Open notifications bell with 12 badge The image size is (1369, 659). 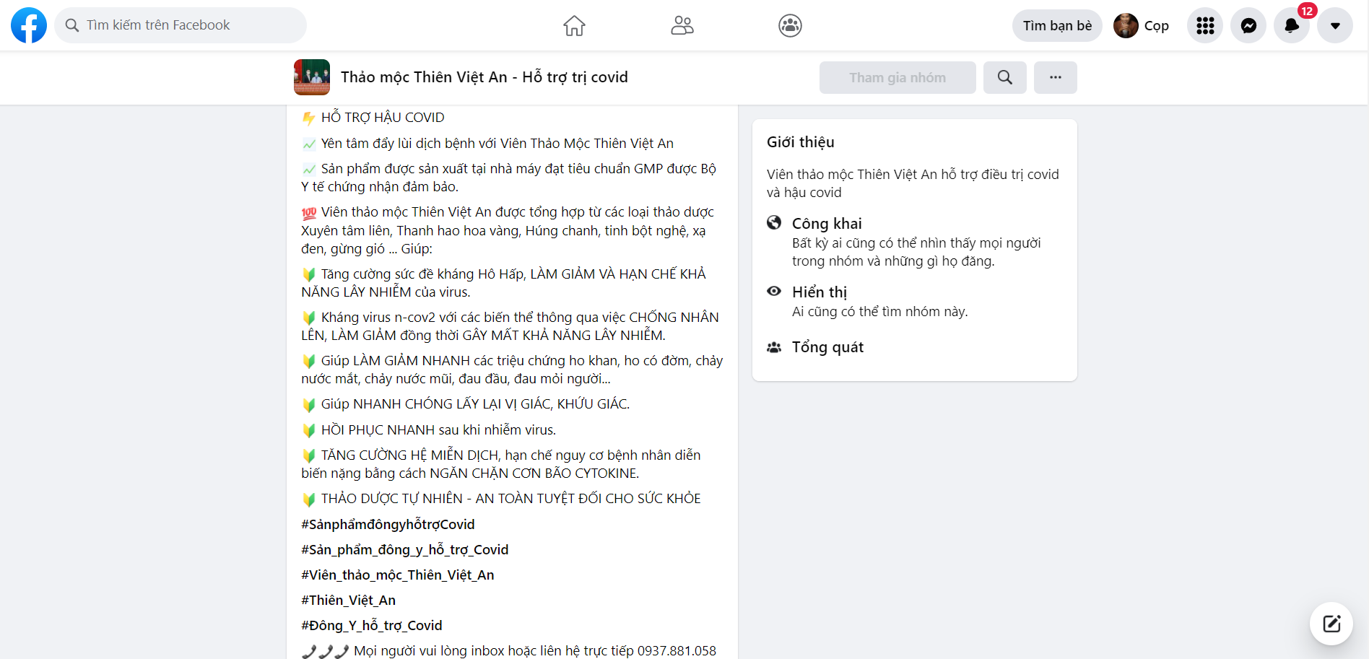1292,25
